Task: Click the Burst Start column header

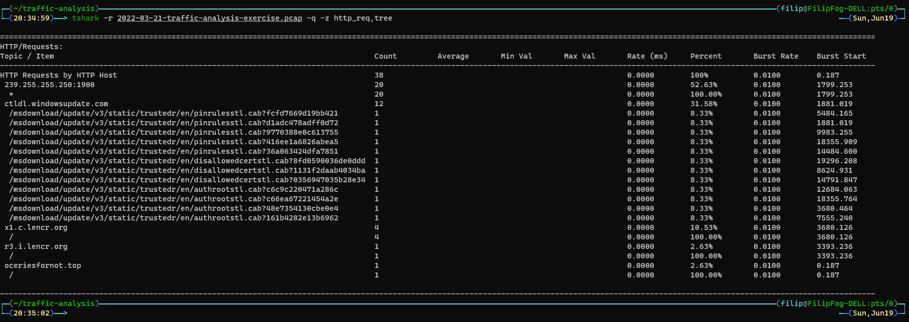Action: pyautogui.click(x=841, y=56)
